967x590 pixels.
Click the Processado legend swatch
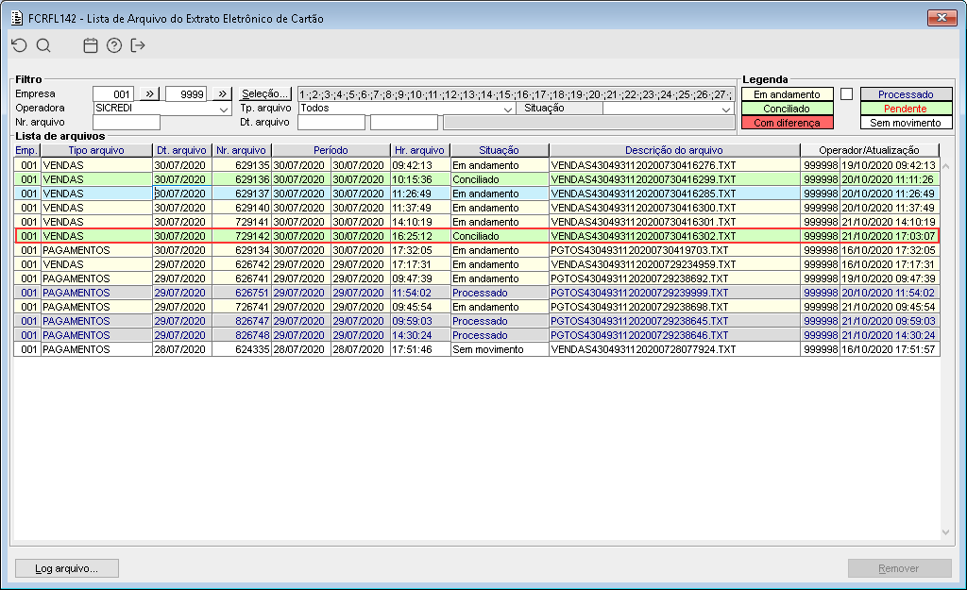click(906, 94)
